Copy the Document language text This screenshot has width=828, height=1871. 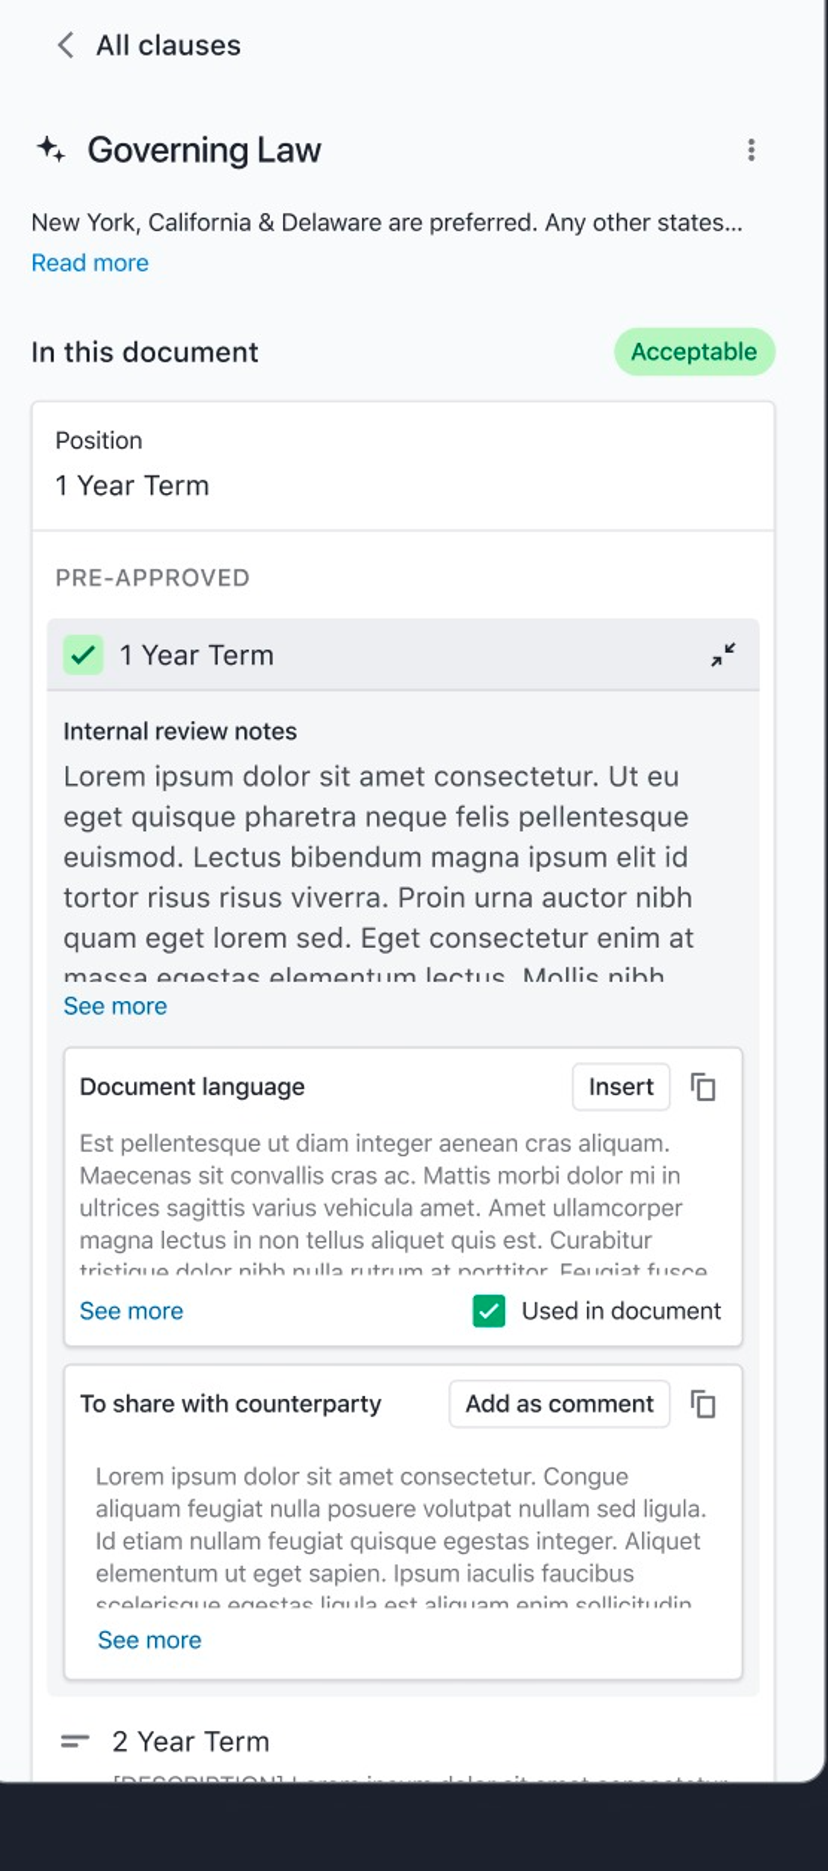(703, 1087)
